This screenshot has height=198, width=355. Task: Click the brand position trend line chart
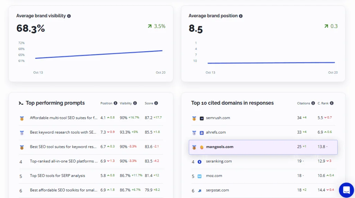click(x=271, y=63)
